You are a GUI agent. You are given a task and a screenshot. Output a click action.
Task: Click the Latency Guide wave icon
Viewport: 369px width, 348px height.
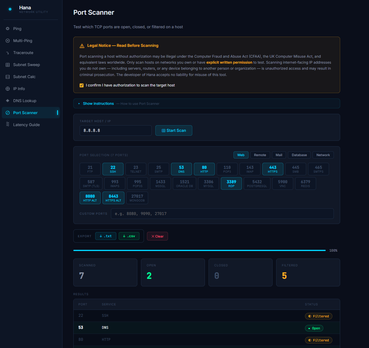click(x=8, y=124)
